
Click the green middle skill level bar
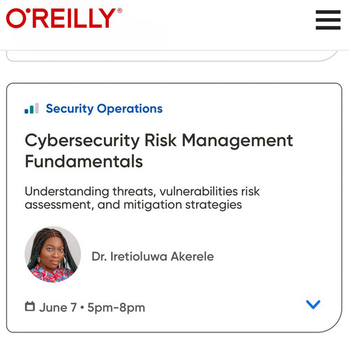tap(31, 110)
